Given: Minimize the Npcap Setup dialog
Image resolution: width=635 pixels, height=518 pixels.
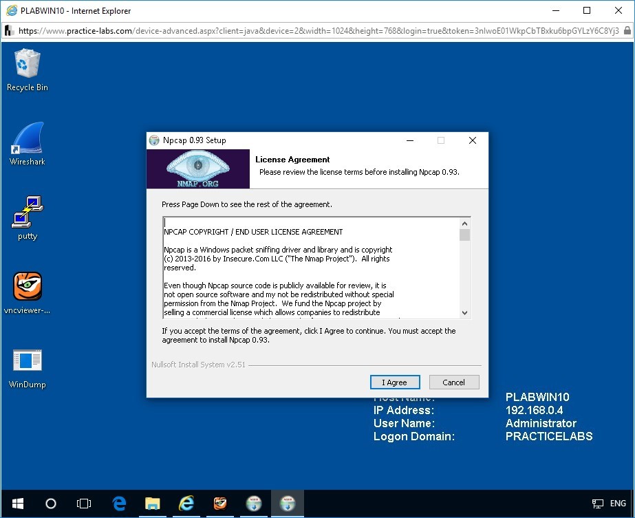Looking at the screenshot, I should point(410,140).
